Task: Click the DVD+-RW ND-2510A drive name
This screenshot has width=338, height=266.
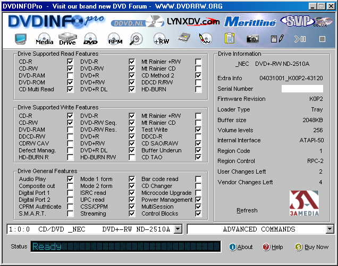Action: (x=282, y=64)
